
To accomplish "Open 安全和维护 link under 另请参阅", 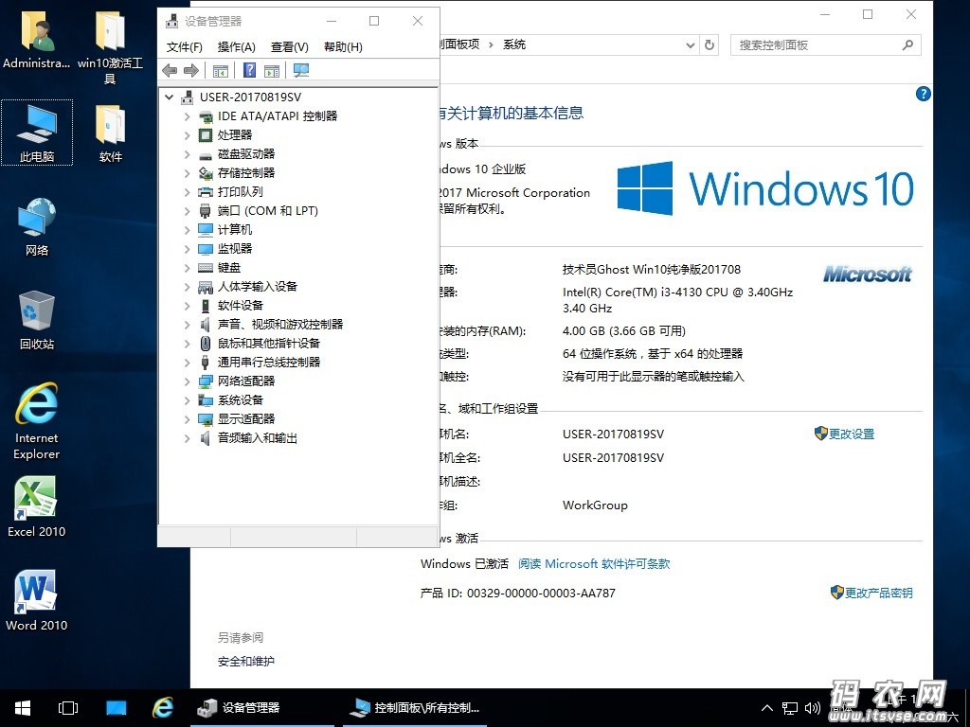I will tap(245, 662).
